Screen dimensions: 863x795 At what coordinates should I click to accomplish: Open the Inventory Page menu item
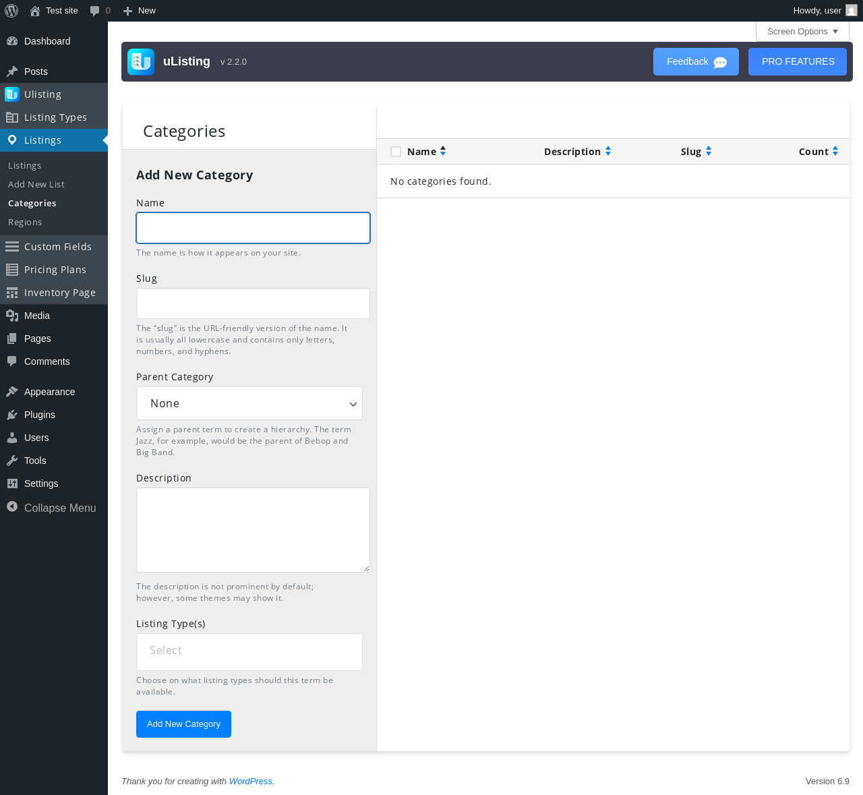pos(54,293)
